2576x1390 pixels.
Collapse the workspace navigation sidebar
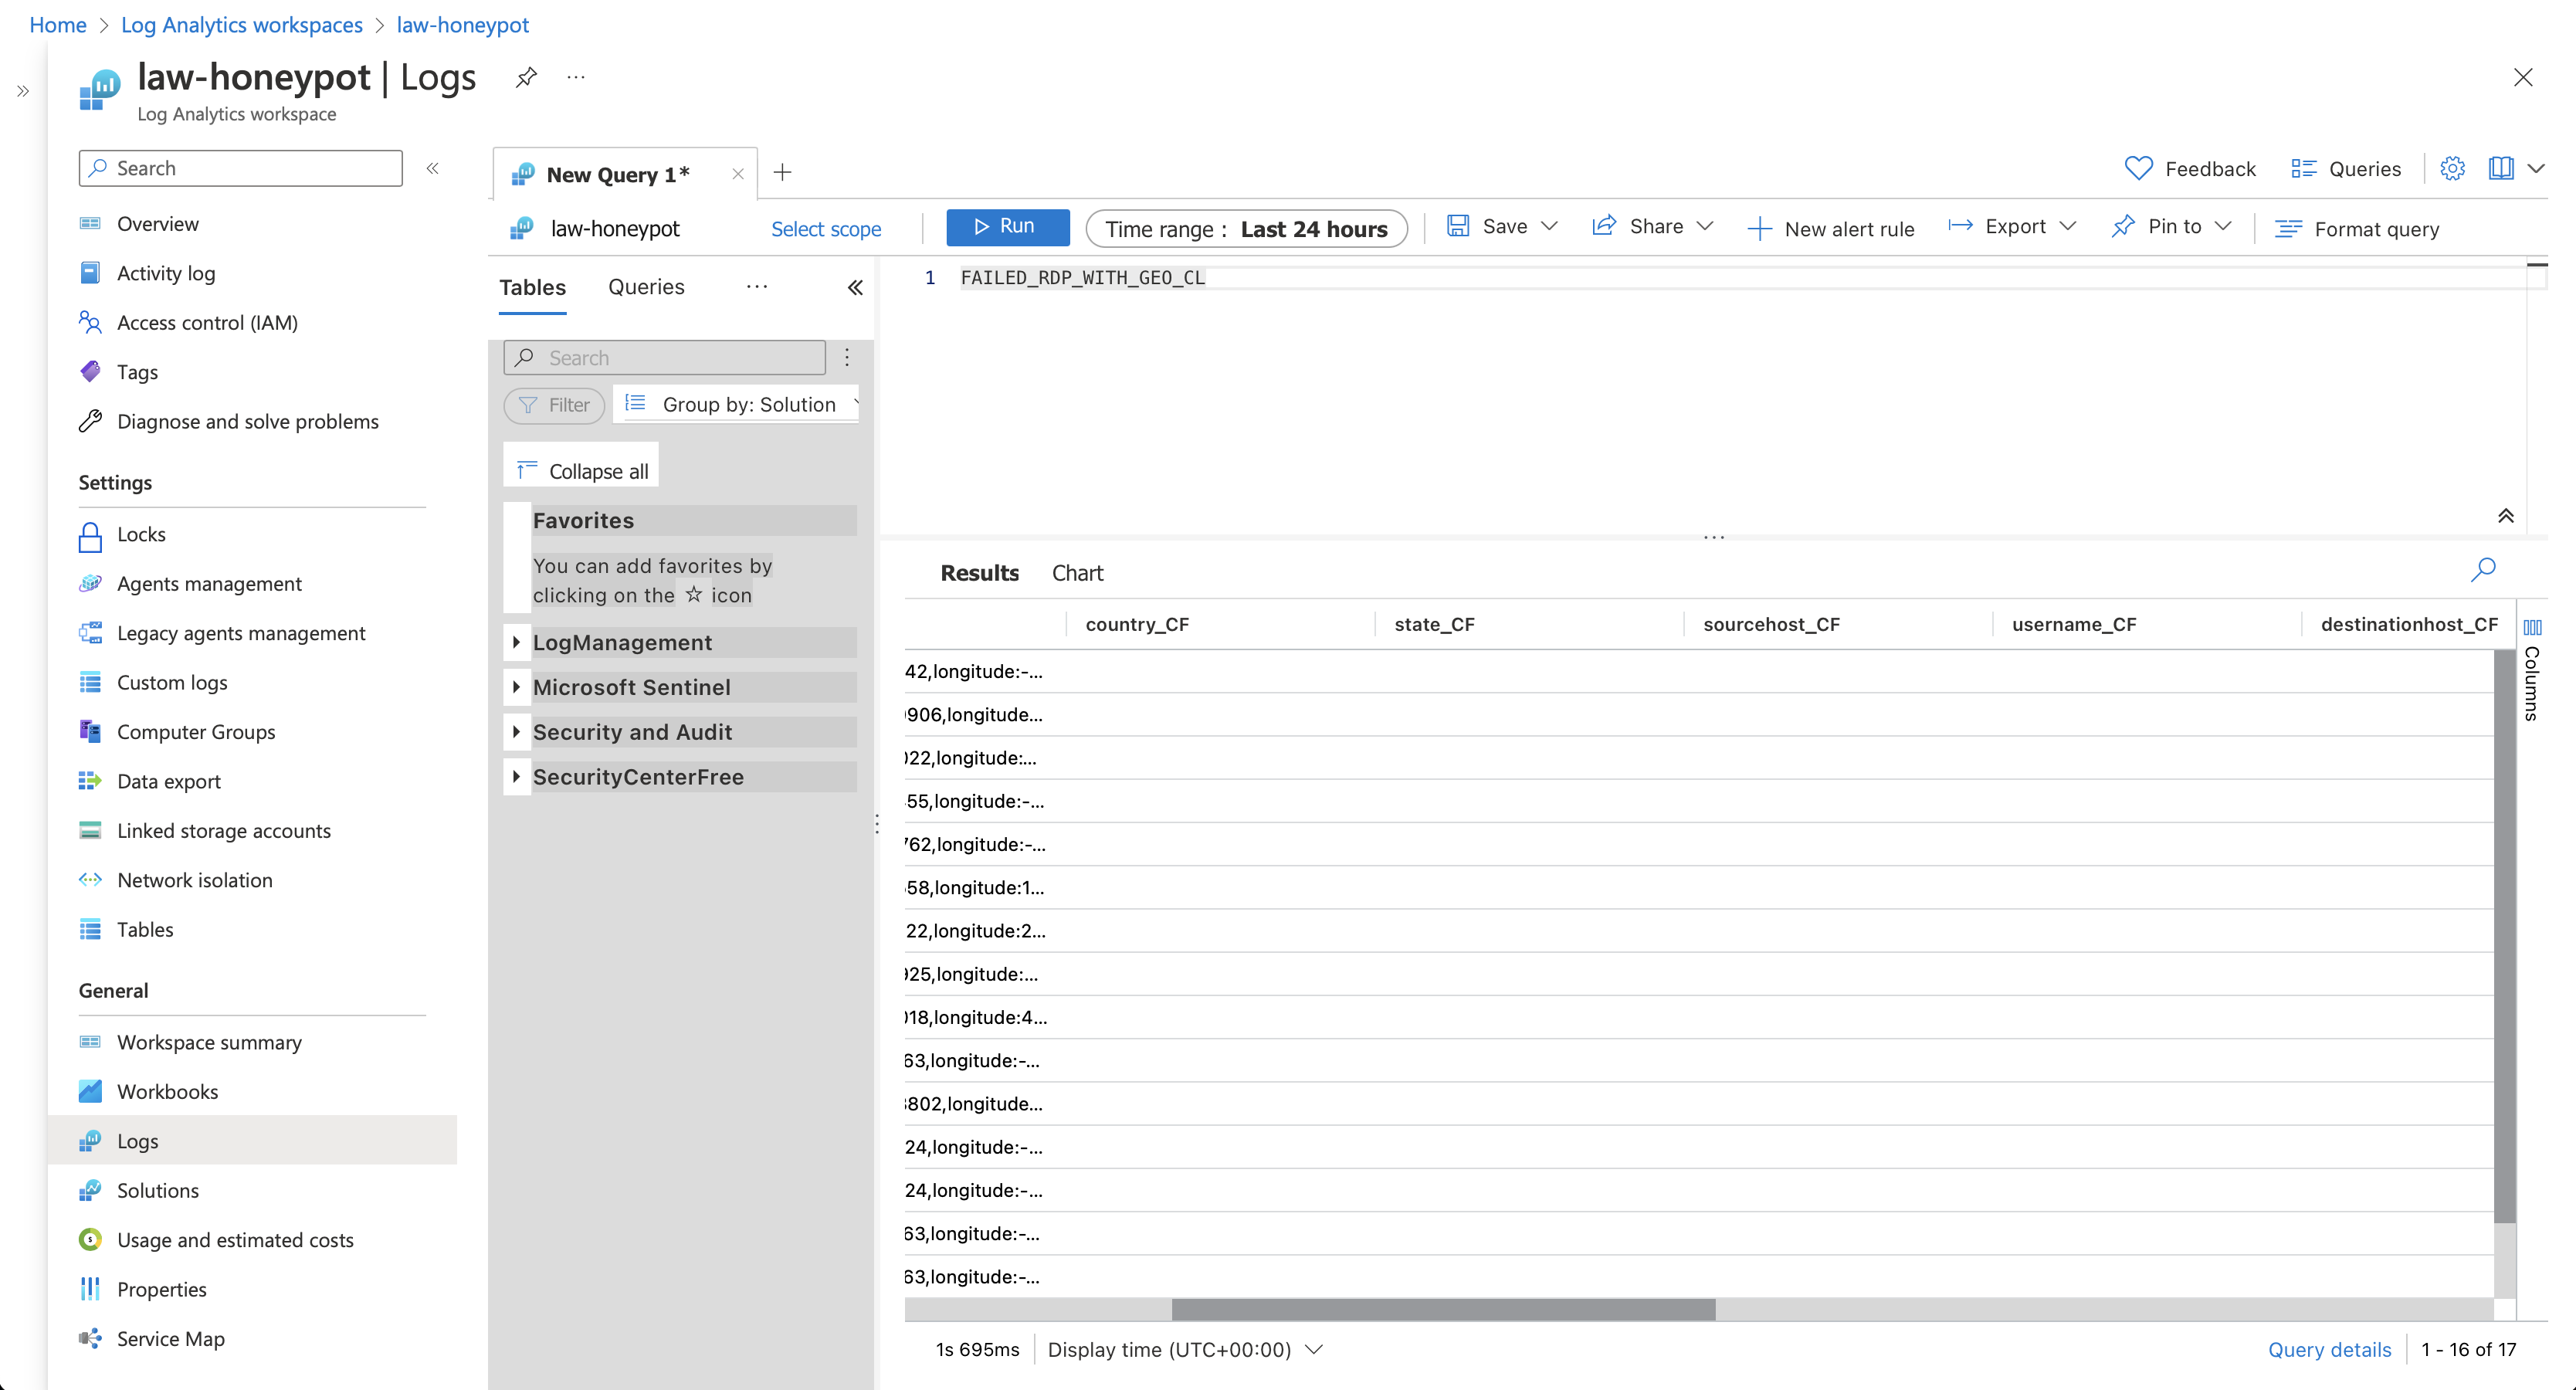pos(433,168)
